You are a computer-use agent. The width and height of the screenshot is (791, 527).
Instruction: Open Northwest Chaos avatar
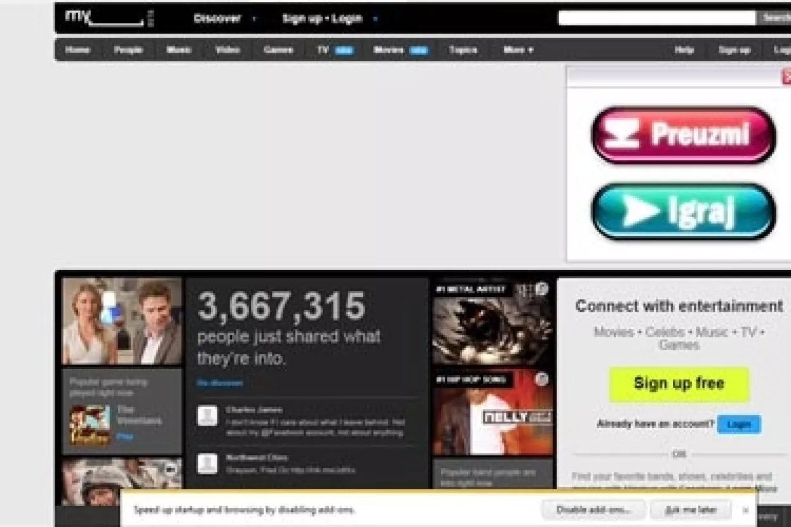[x=207, y=464]
